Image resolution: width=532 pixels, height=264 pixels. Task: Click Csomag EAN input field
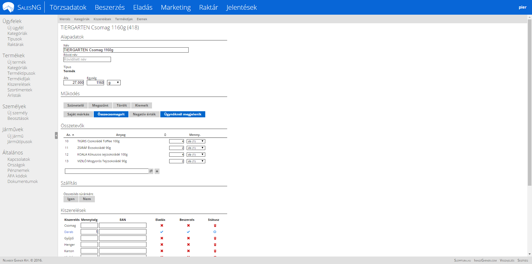123,226
